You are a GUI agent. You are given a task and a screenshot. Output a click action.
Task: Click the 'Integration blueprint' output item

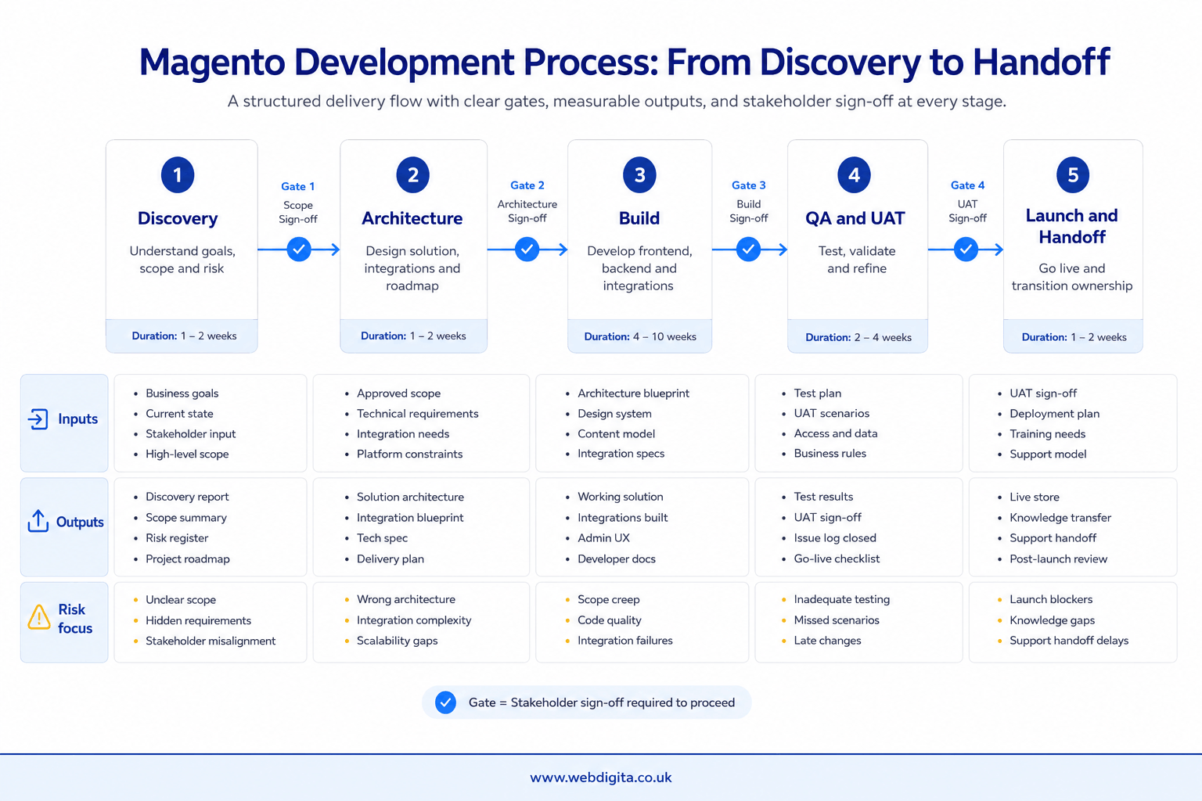tap(410, 518)
